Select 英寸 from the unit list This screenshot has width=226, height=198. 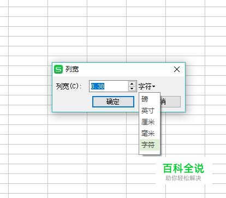point(150,111)
